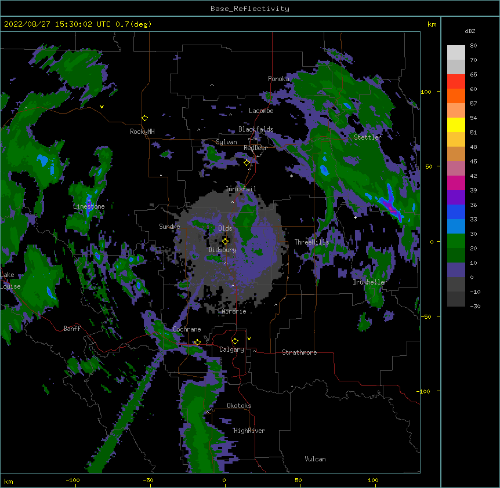Click the Cochrane city label
This screenshot has height=488, width=500.
pos(187,329)
